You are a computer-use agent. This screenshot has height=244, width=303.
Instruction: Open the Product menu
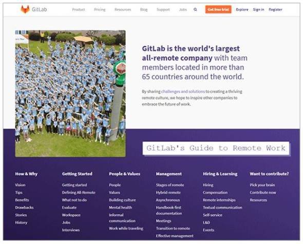(78, 9)
